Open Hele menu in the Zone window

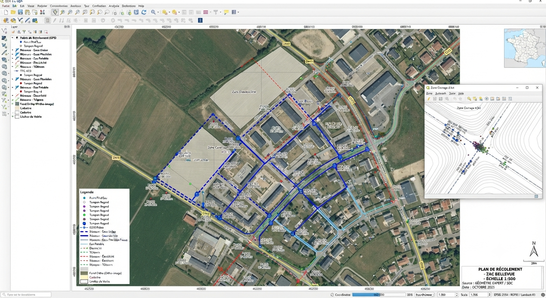click(461, 94)
